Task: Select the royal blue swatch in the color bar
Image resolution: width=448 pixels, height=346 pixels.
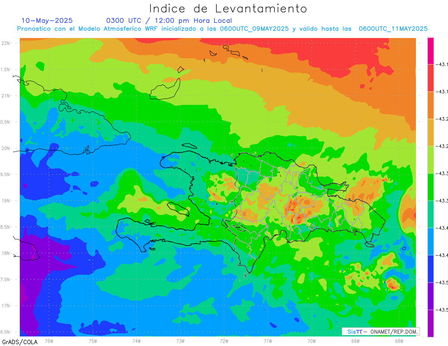Action: pos(430,269)
